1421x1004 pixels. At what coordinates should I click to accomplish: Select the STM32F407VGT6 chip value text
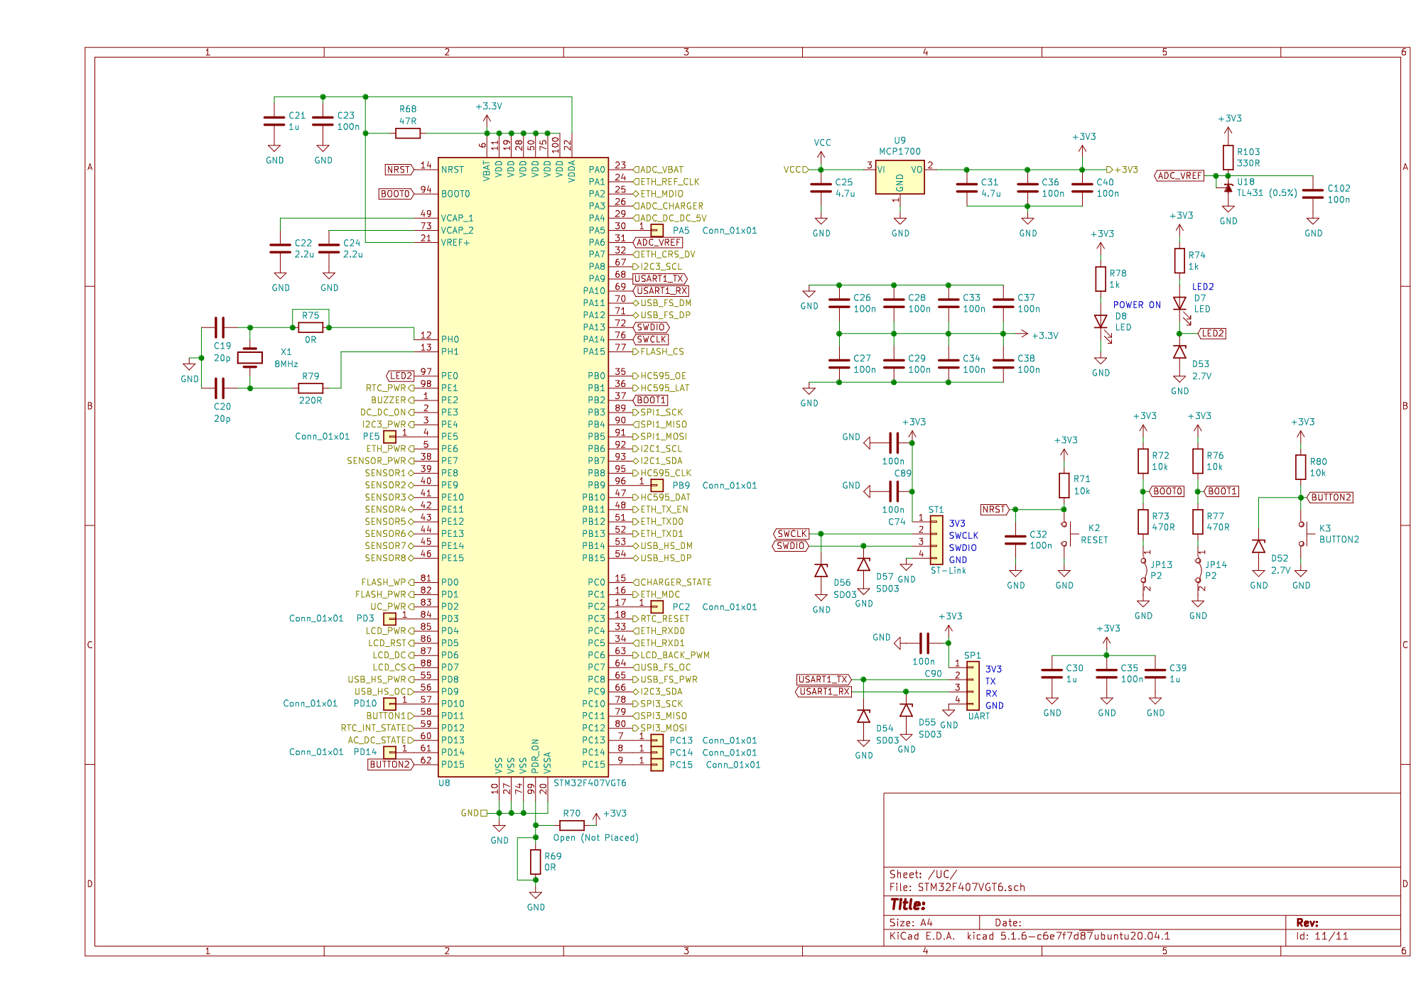590,783
